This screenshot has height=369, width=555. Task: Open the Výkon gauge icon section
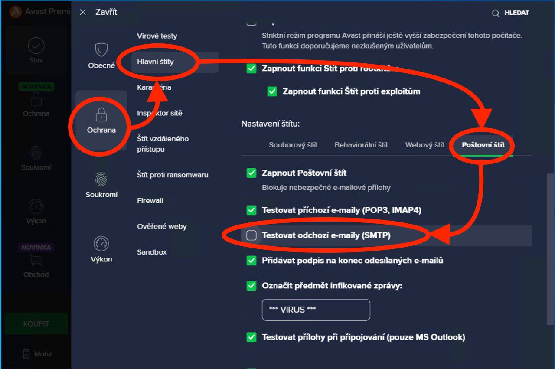101,244
